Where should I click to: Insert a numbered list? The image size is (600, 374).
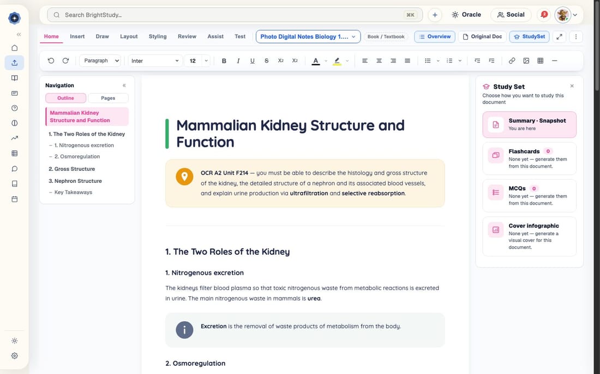[x=449, y=61]
